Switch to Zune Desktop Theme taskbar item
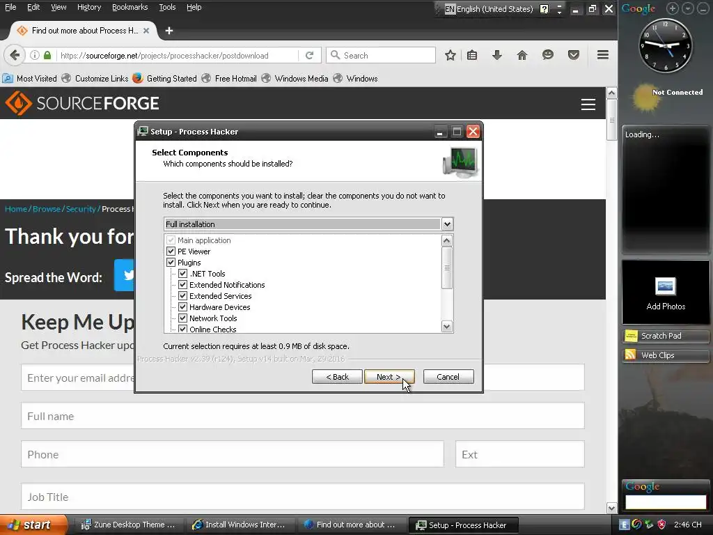 click(x=129, y=525)
